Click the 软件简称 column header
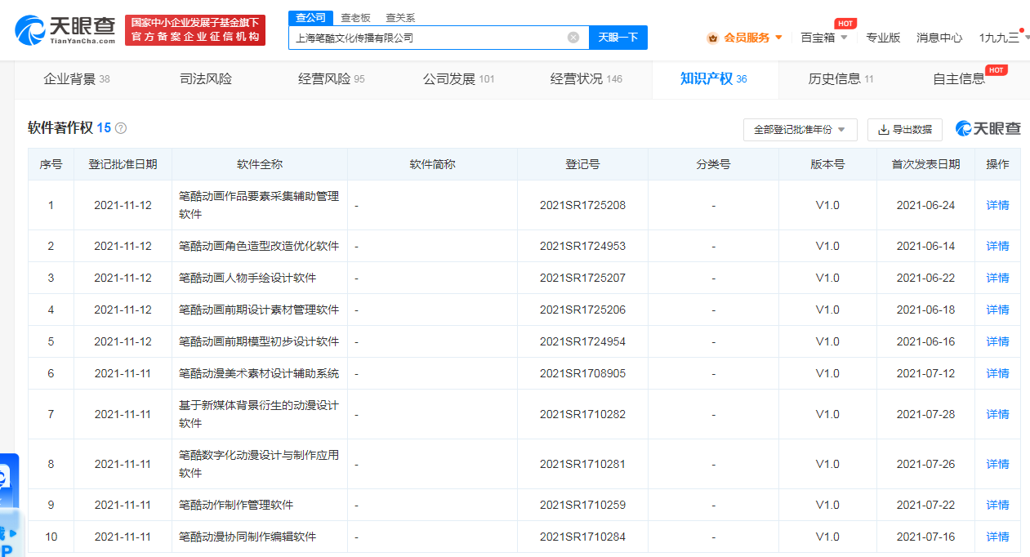 [x=432, y=164]
